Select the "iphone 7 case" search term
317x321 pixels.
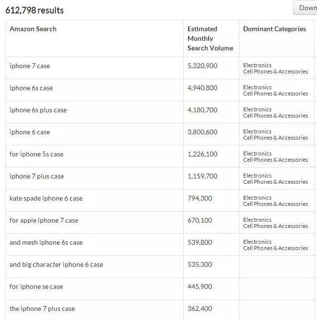tap(30, 66)
